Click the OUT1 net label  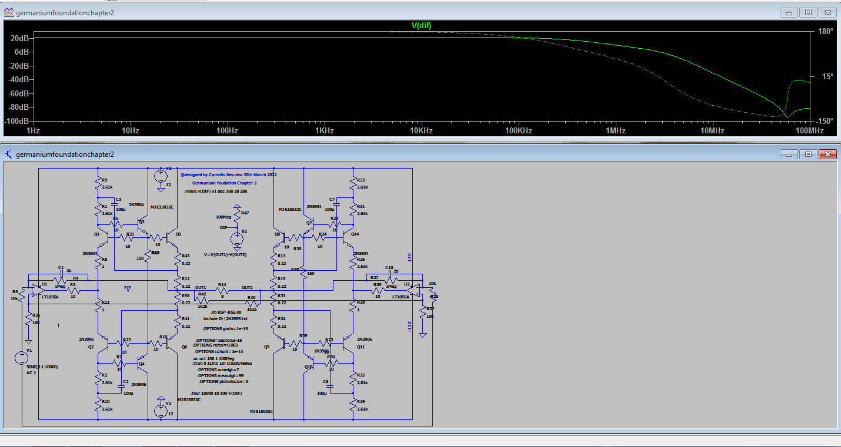(201, 287)
